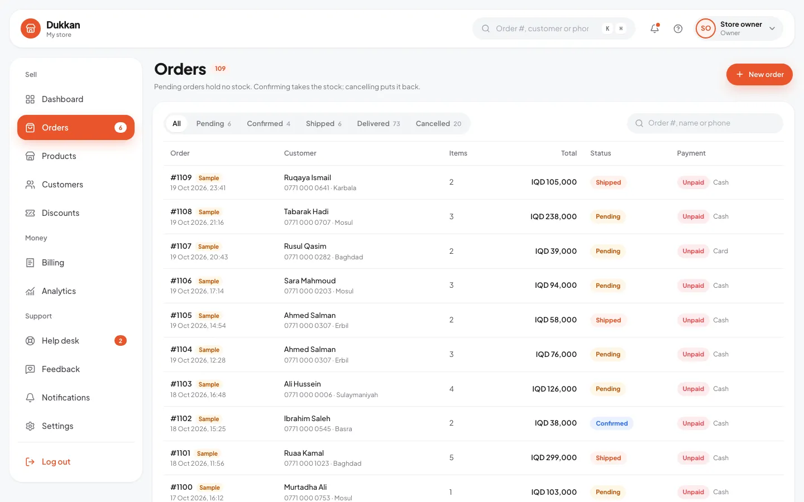Click customer Sara Mahmoud

point(310,281)
